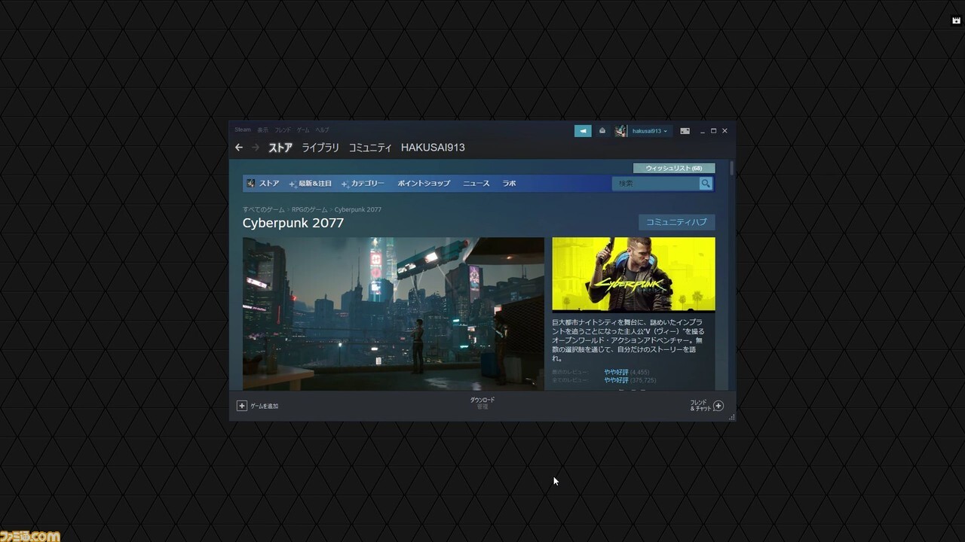
Task: Click into the 検索 search field
Action: 656,184
